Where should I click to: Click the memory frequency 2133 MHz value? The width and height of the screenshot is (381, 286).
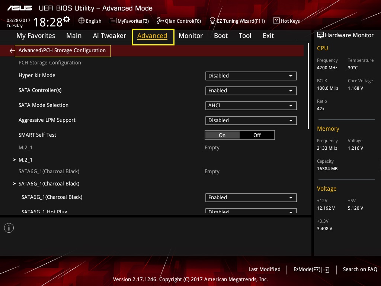pos(327,148)
